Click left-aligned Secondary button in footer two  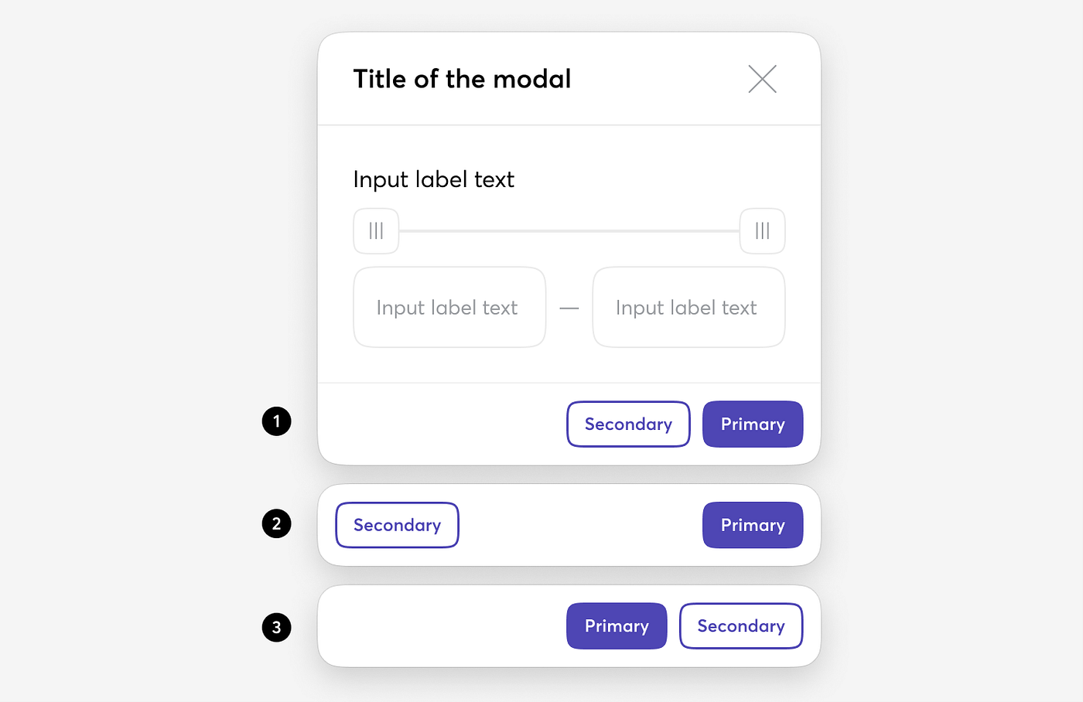point(397,525)
